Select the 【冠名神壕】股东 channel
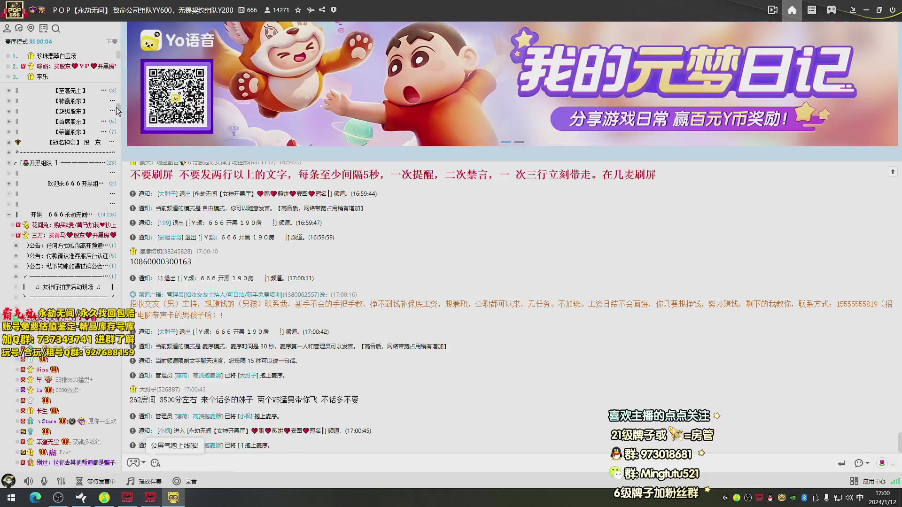 [75, 142]
